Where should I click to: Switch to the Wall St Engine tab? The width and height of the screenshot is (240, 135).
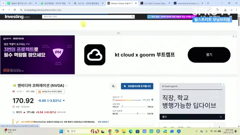(155, 3)
